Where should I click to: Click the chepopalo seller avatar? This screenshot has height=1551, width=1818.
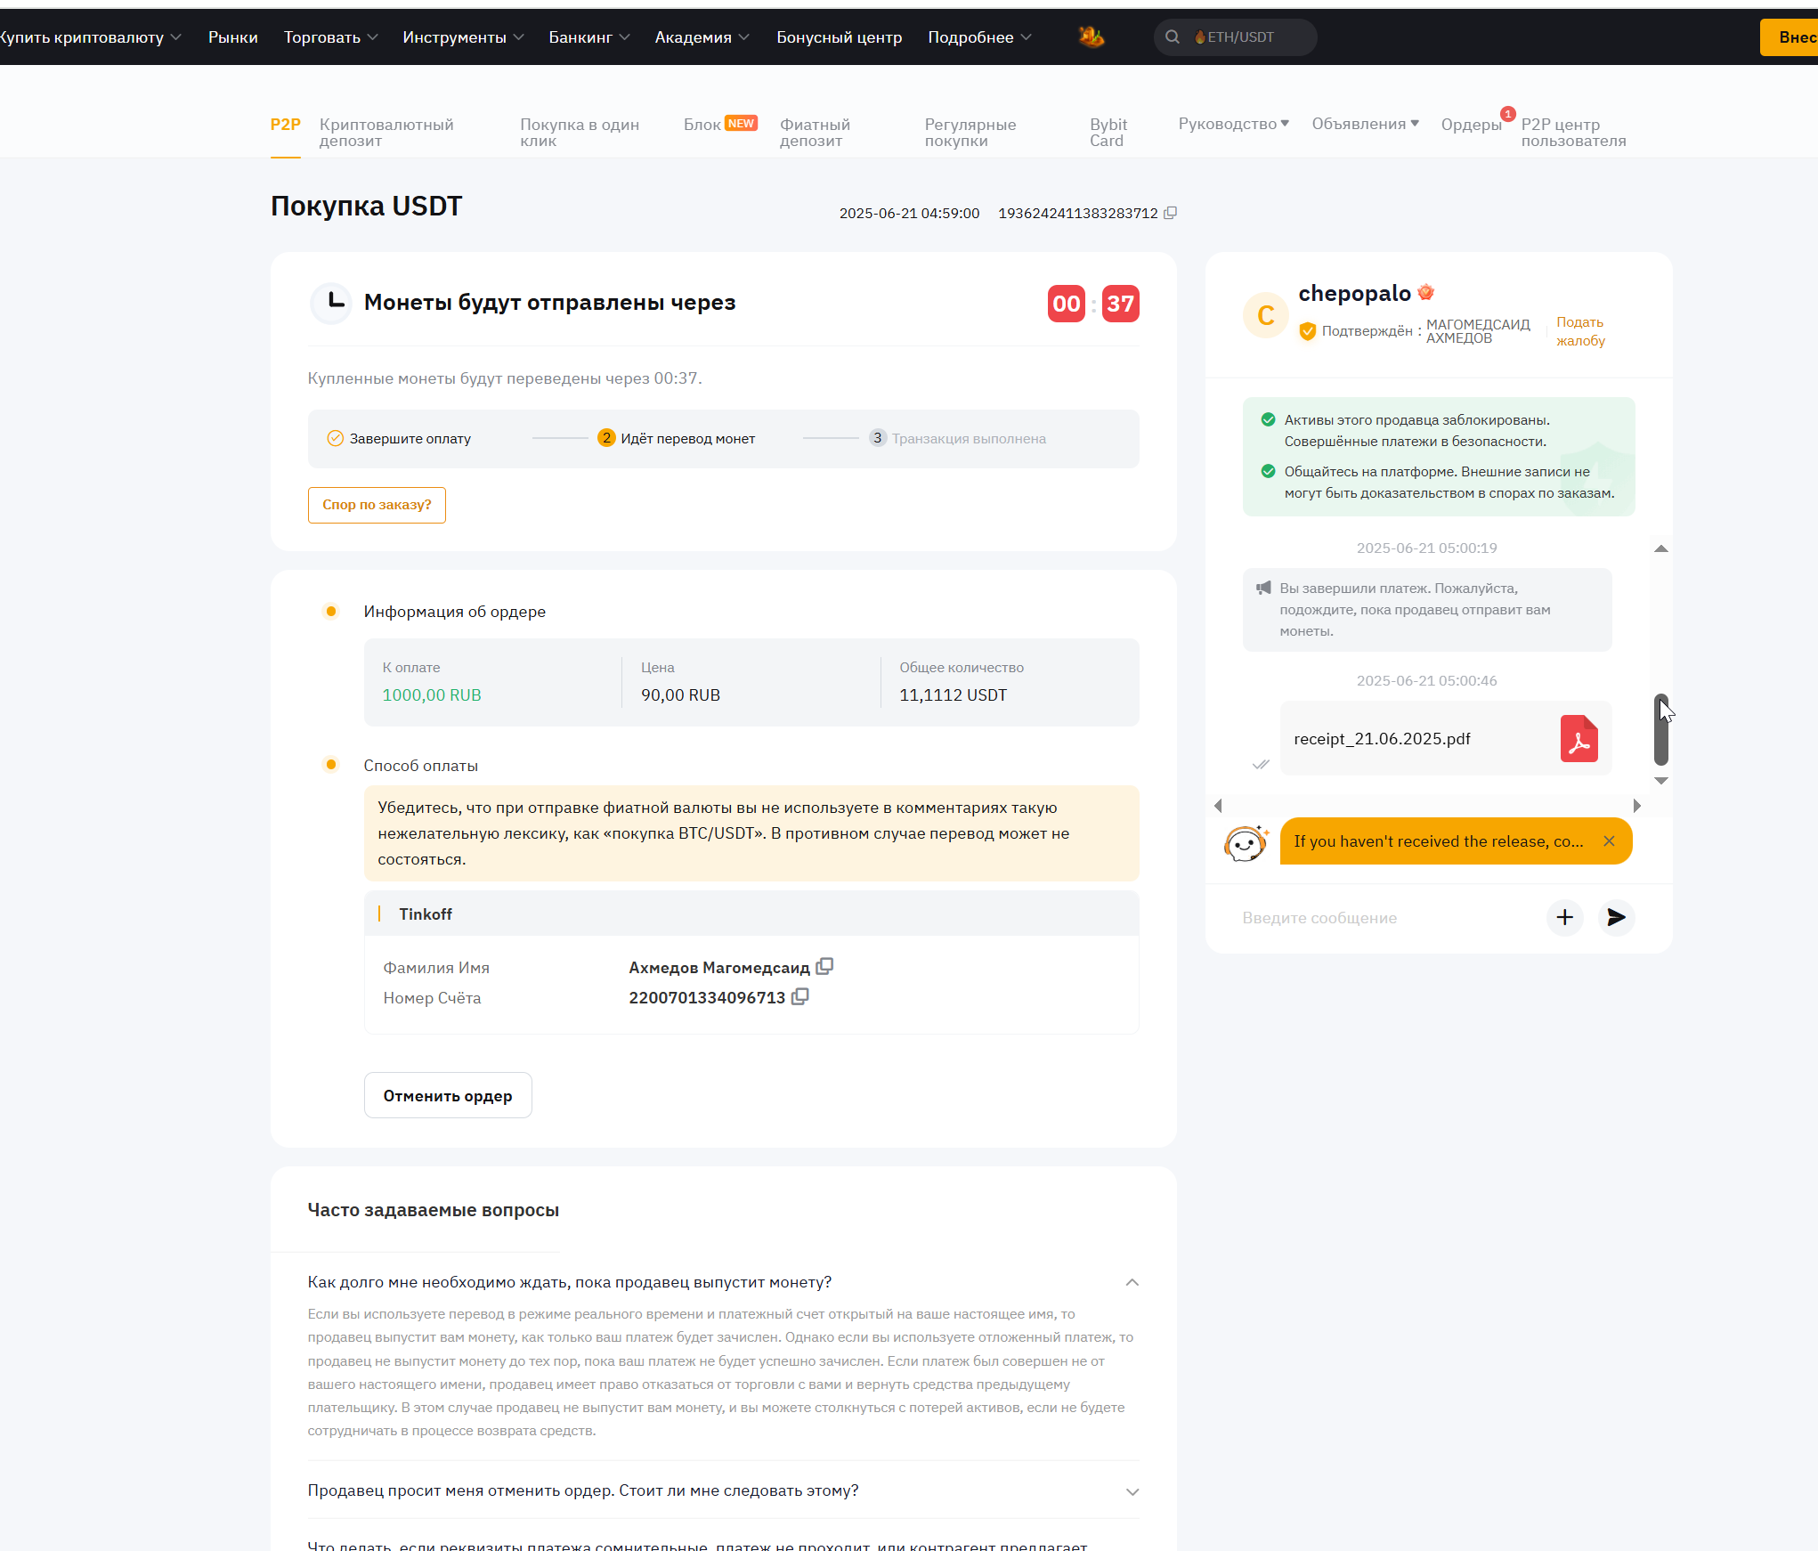pos(1265,315)
